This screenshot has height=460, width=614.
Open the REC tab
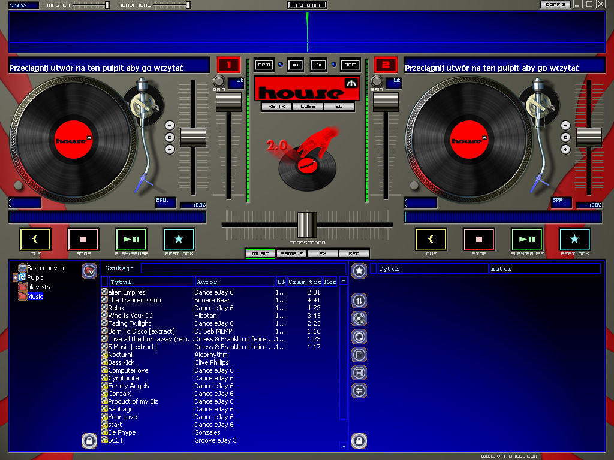[x=354, y=253]
